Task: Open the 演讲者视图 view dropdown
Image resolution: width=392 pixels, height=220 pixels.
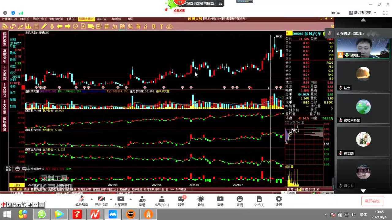Action: tap(363, 13)
